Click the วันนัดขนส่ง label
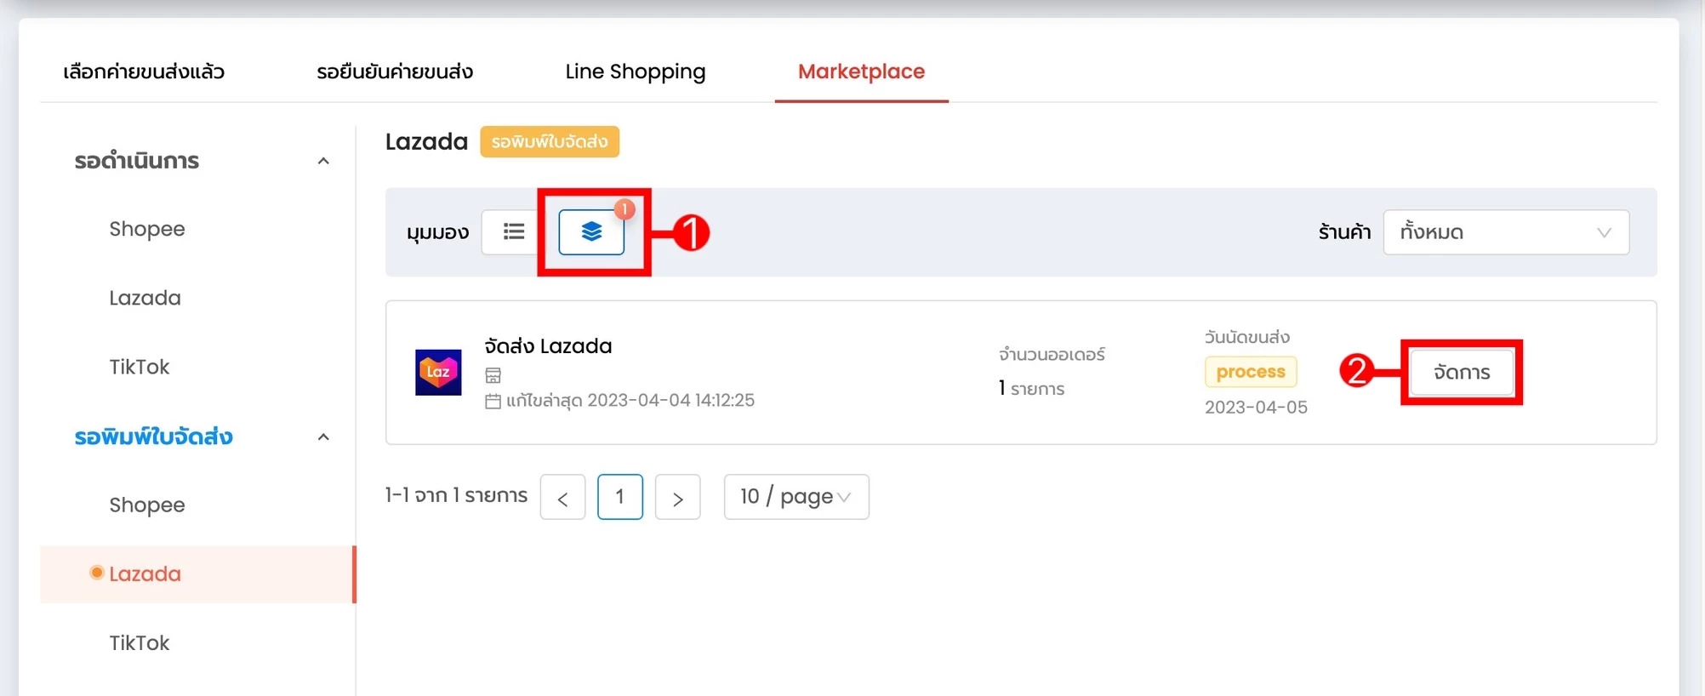 [1247, 338]
